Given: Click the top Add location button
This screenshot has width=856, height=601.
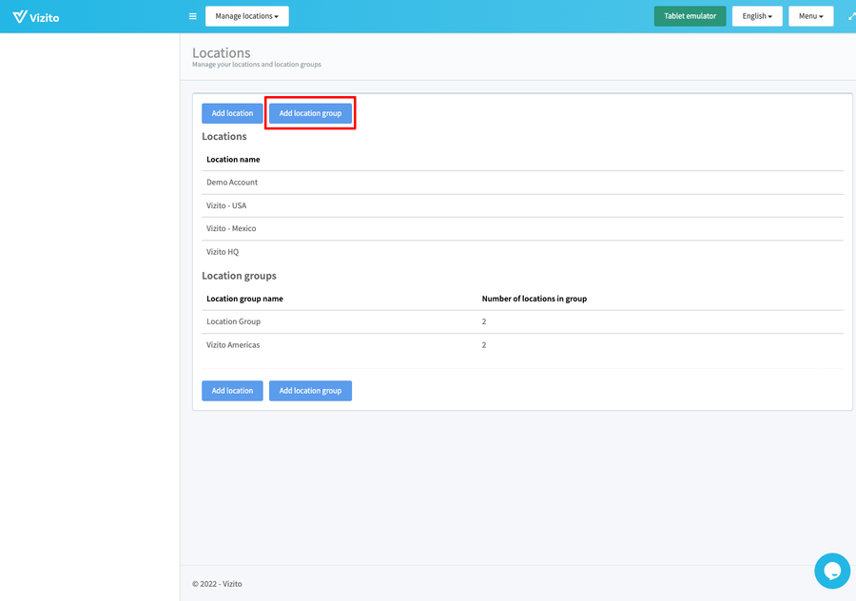Looking at the screenshot, I should click(x=232, y=112).
